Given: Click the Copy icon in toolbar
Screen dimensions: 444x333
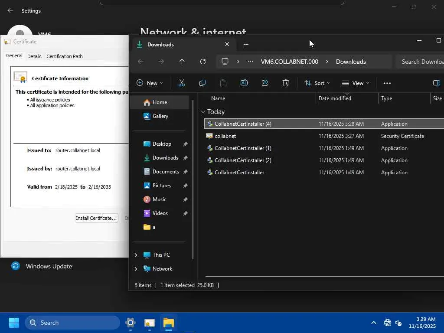Looking at the screenshot, I should (x=202, y=83).
